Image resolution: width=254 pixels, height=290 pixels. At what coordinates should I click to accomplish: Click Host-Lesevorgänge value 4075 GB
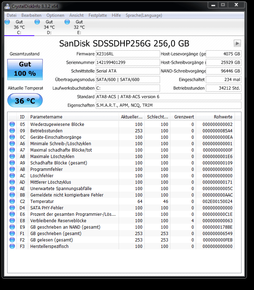click(223, 54)
